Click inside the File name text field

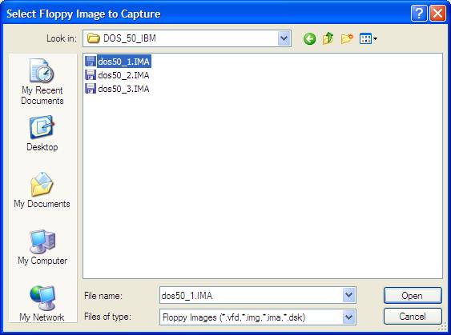pyautogui.click(x=252, y=295)
